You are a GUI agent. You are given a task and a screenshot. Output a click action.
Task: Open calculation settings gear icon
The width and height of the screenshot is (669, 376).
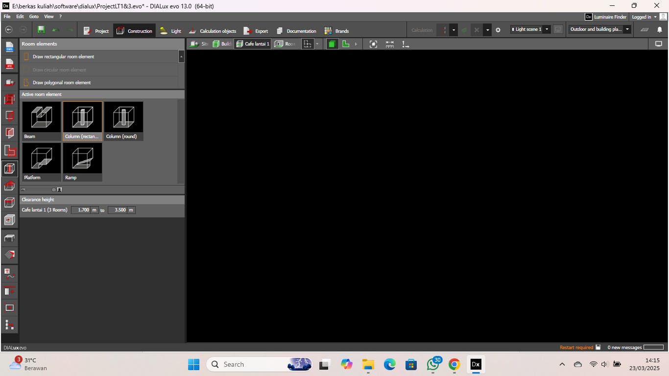(x=498, y=30)
